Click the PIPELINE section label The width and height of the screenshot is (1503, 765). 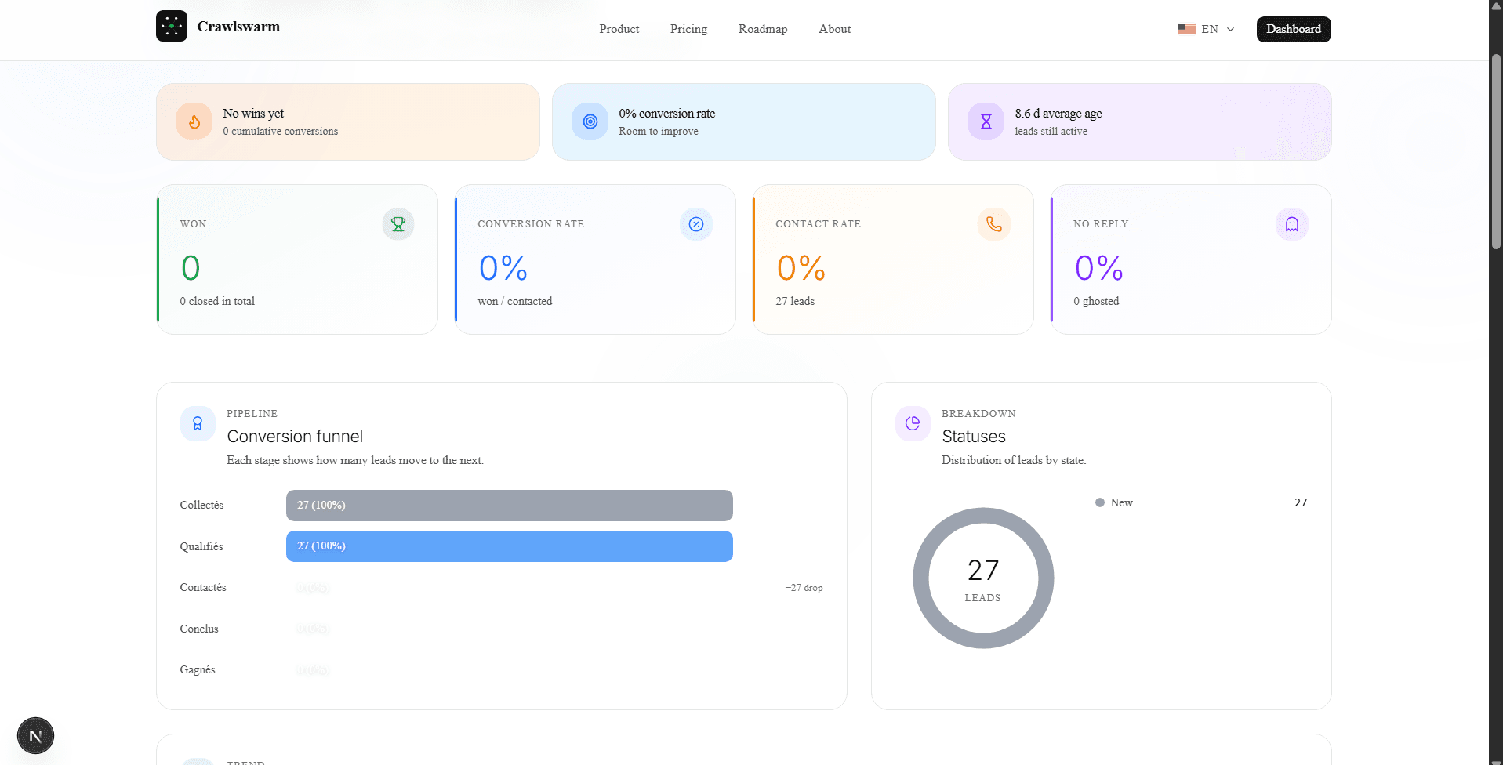(252, 413)
